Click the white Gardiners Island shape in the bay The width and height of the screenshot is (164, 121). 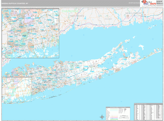click(x=141, y=47)
